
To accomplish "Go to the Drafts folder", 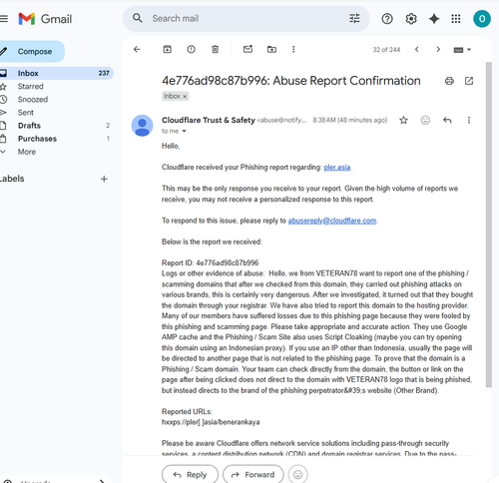I will (x=29, y=126).
